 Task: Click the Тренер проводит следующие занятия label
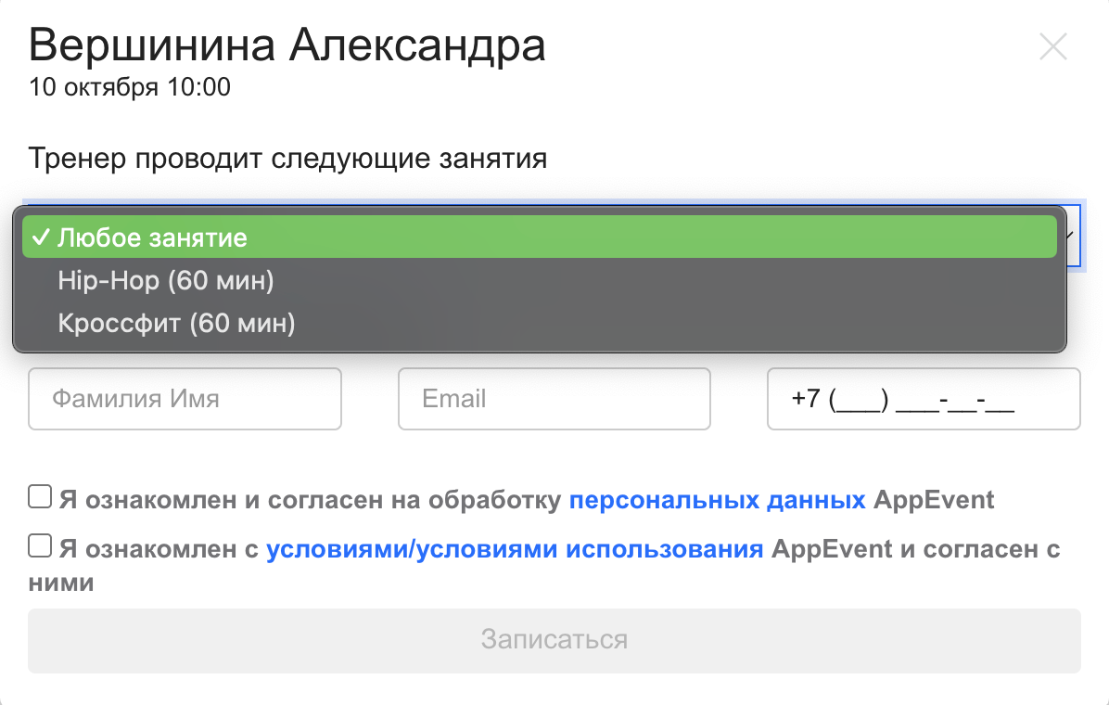(x=287, y=159)
